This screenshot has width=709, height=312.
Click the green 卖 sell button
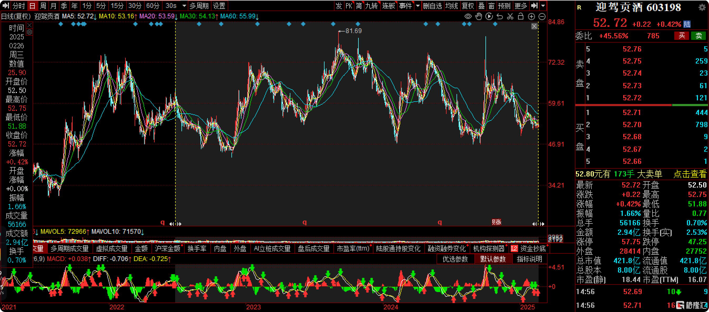(698, 36)
